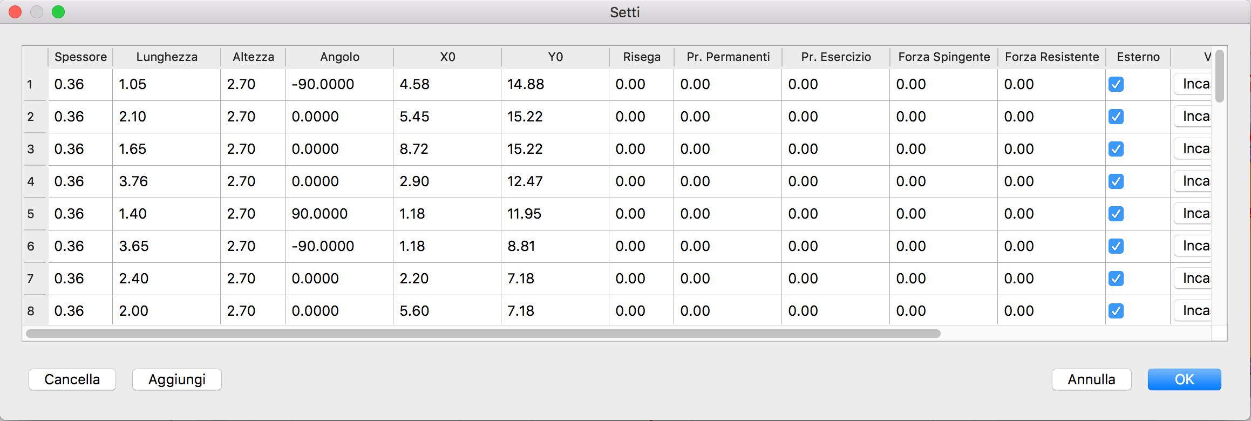The height and width of the screenshot is (421, 1251).
Task: Select the X0 cell showing 8.72
Action: [447, 149]
